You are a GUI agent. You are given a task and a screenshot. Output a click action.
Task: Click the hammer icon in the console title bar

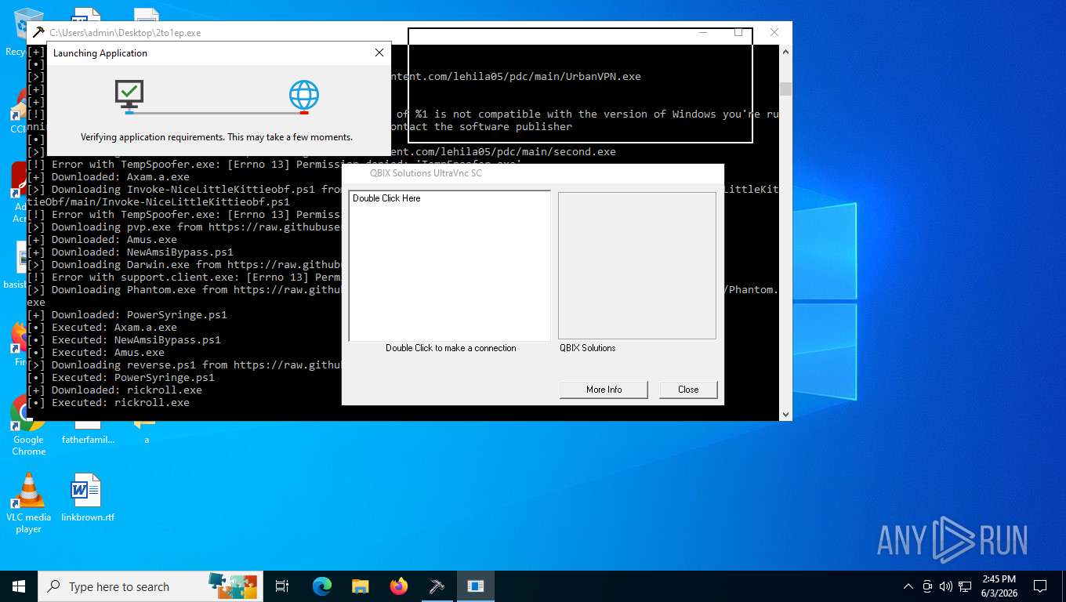click(x=38, y=33)
